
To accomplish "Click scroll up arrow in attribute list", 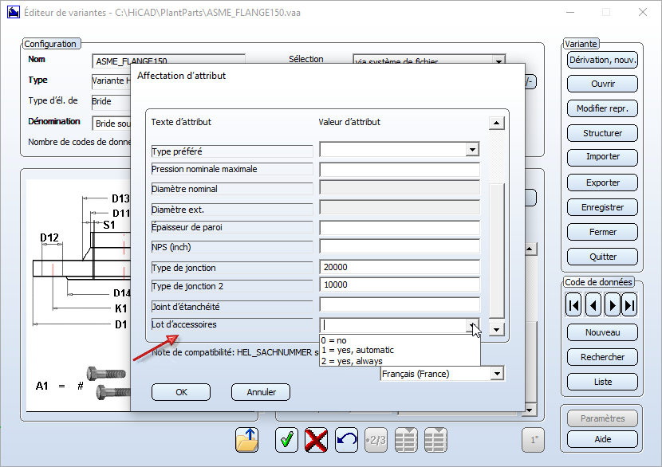I will pos(497,123).
